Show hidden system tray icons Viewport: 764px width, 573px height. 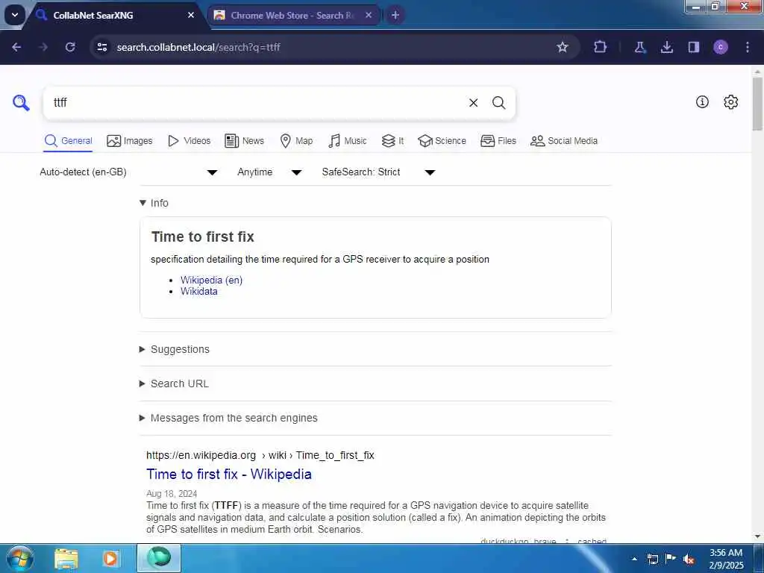634,559
